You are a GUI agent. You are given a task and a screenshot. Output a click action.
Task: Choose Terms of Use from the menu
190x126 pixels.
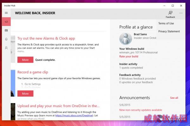click(166, 23)
